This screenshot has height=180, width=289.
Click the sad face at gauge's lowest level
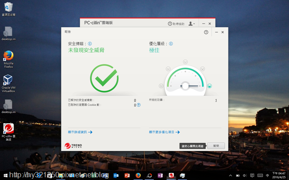coord(161,86)
